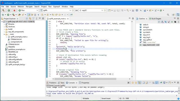Toggle Link with Editor in Project Explorer

pyautogui.click(x=30, y=19)
